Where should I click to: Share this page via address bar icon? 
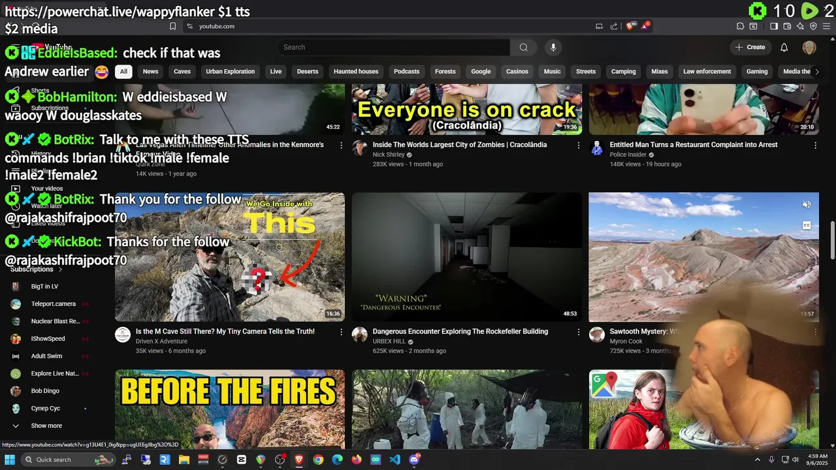pos(614,26)
